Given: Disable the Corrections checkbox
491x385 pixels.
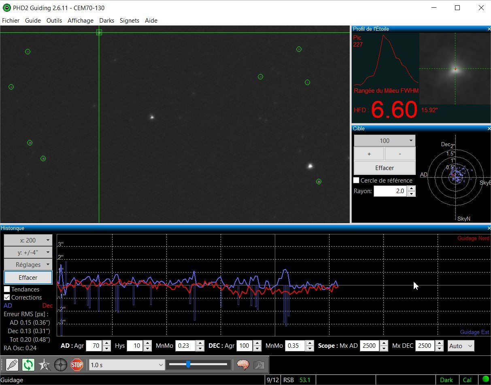Looking at the screenshot, I should pyautogui.click(x=6, y=297).
